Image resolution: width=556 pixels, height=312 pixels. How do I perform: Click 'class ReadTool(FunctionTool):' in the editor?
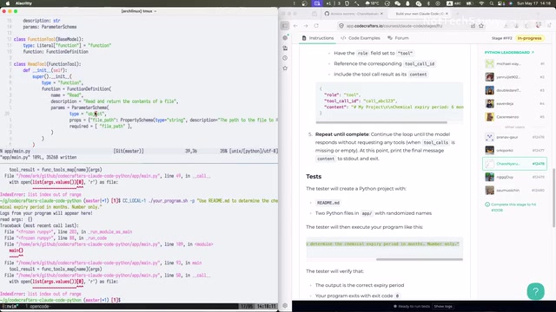[48, 64]
